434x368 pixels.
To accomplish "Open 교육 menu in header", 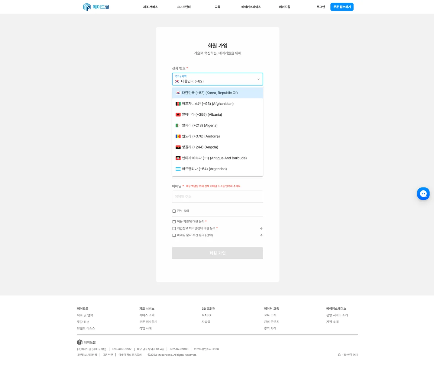I will [218, 7].
